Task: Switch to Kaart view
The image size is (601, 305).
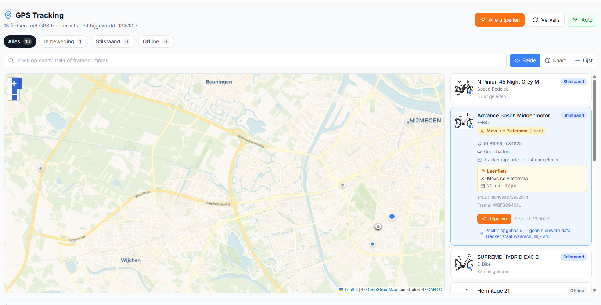Action: pyautogui.click(x=555, y=60)
